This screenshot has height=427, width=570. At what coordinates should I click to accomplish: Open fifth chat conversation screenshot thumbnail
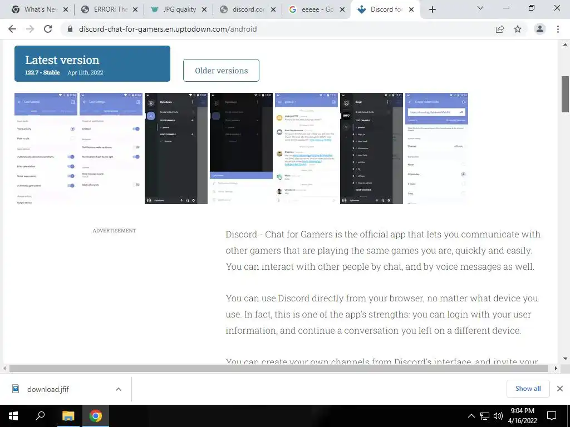[x=307, y=148]
